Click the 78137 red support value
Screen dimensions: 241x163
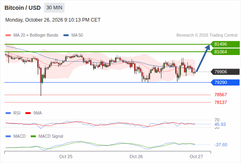pos(221,102)
